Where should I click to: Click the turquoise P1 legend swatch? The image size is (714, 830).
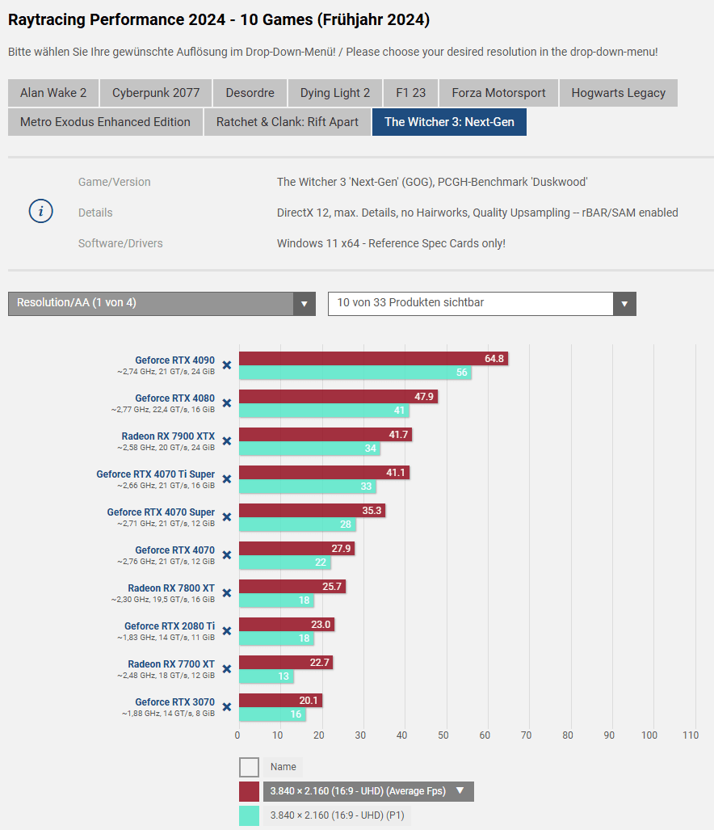[249, 815]
